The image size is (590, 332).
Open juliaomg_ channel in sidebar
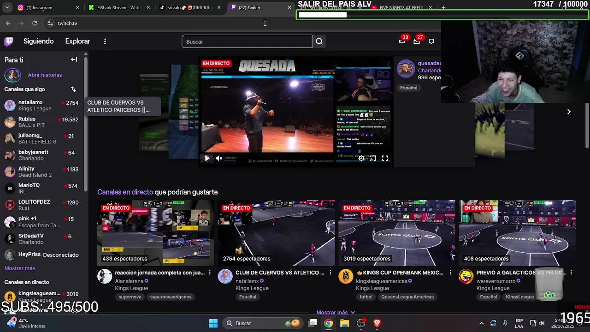(x=41, y=138)
